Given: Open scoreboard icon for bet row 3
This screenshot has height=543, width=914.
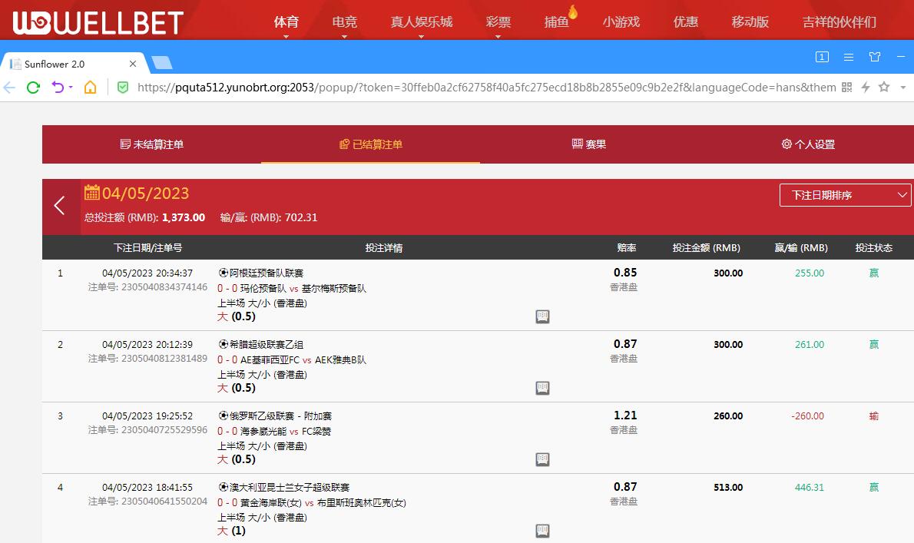Looking at the screenshot, I should click(542, 459).
